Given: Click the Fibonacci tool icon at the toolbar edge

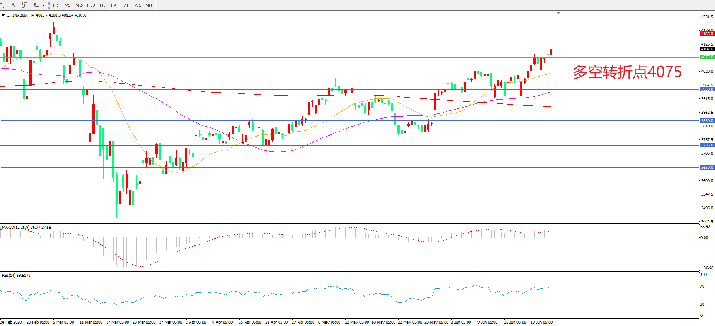Looking at the screenshot, I should 2,5.
